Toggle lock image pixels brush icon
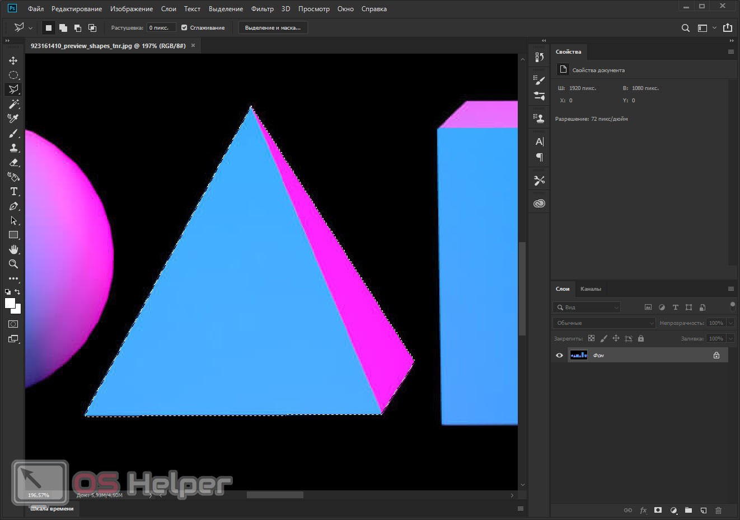Viewport: 740px width, 520px height. point(603,338)
